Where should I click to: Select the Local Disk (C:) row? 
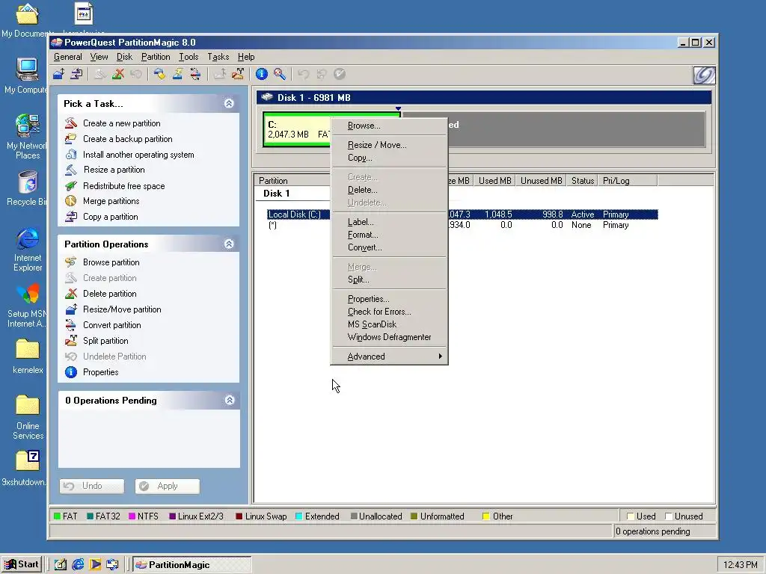click(x=462, y=215)
